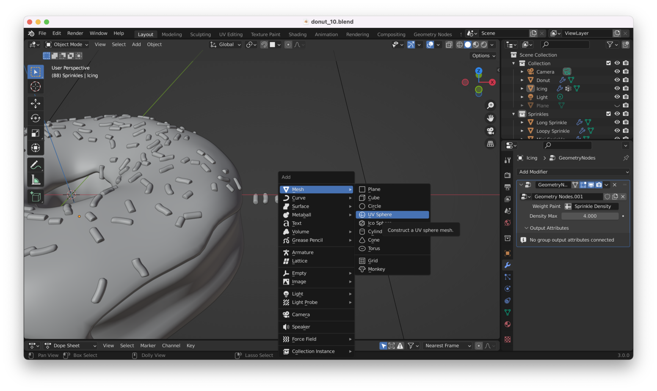Click the Density Max value slider
Viewport: 657px width, 391px height.
[590, 216]
